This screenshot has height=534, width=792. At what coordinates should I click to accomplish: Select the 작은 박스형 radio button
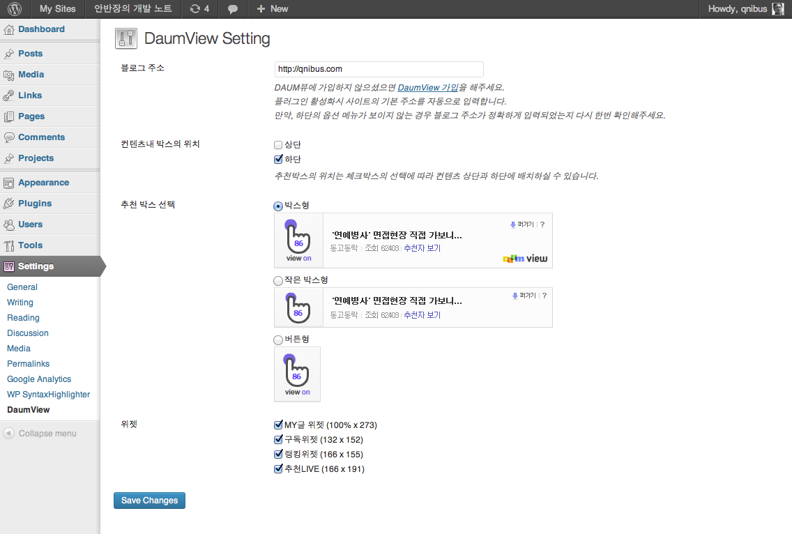278,280
